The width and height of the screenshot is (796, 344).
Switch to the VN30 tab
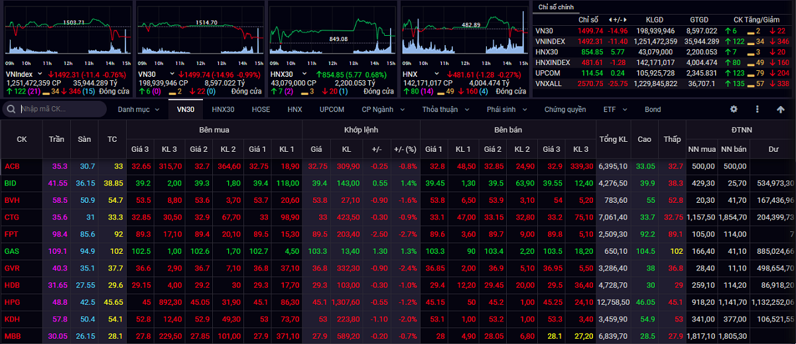pyautogui.click(x=186, y=109)
